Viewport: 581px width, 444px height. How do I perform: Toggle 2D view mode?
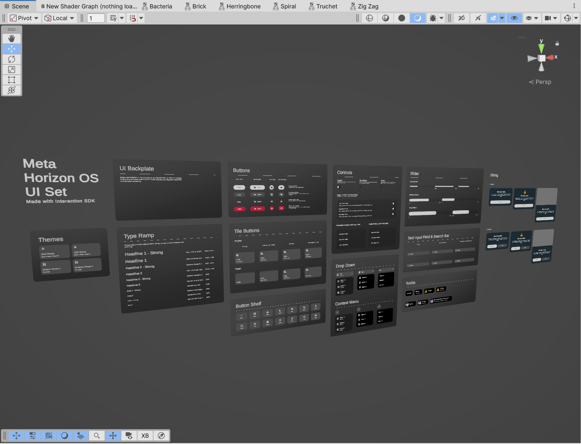(x=462, y=18)
